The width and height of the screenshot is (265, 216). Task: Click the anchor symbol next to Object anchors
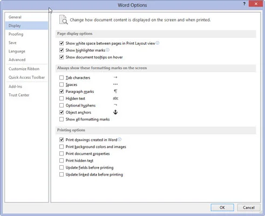click(115, 112)
